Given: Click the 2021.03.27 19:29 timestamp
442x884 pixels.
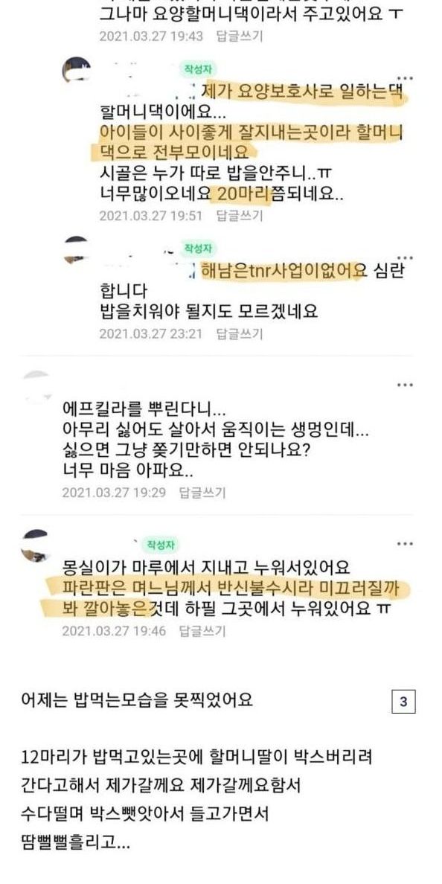Looking at the screenshot, I should pos(113,493).
